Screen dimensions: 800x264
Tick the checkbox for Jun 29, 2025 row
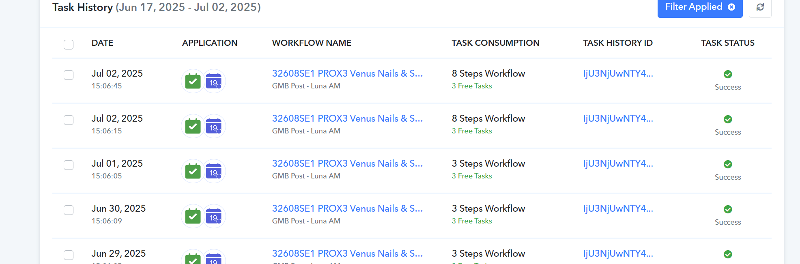coord(69,255)
